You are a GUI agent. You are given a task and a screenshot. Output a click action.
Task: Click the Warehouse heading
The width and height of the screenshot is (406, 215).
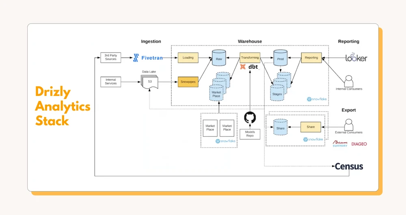click(250, 41)
